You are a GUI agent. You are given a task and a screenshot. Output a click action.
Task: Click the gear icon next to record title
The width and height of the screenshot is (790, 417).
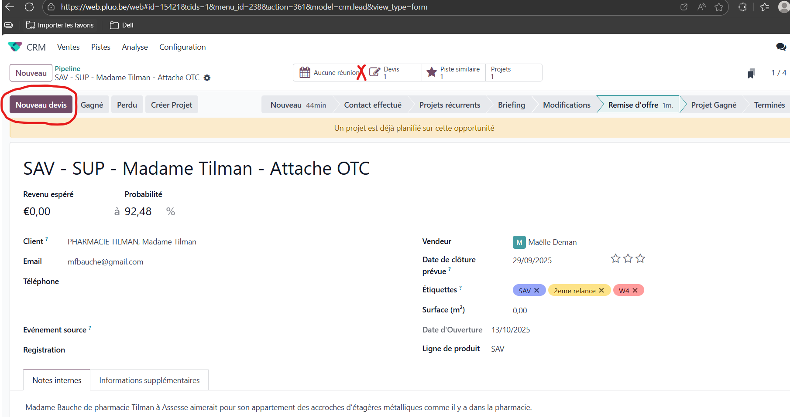coord(207,78)
